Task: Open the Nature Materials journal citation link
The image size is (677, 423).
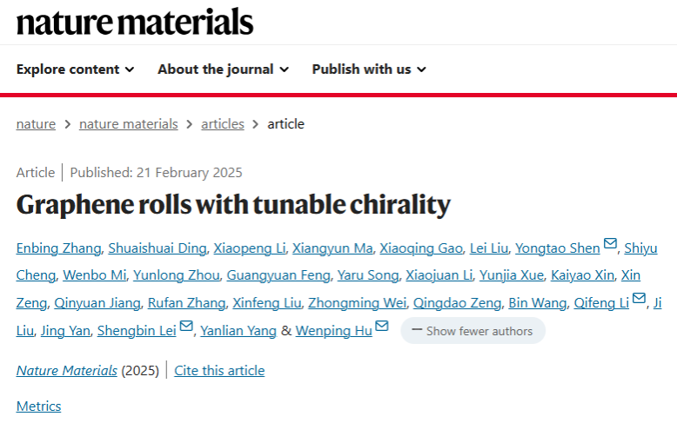Action: click(67, 371)
